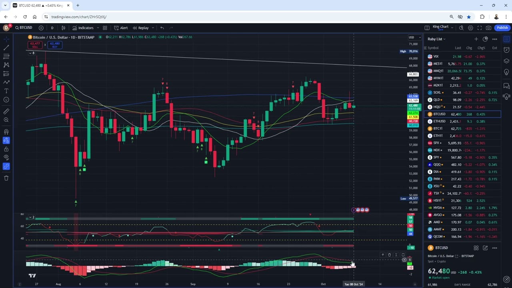Image resolution: width=512 pixels, height=288 pixels.
Task: Move the indicator pane up with arrow
Action: pos(382,255)
